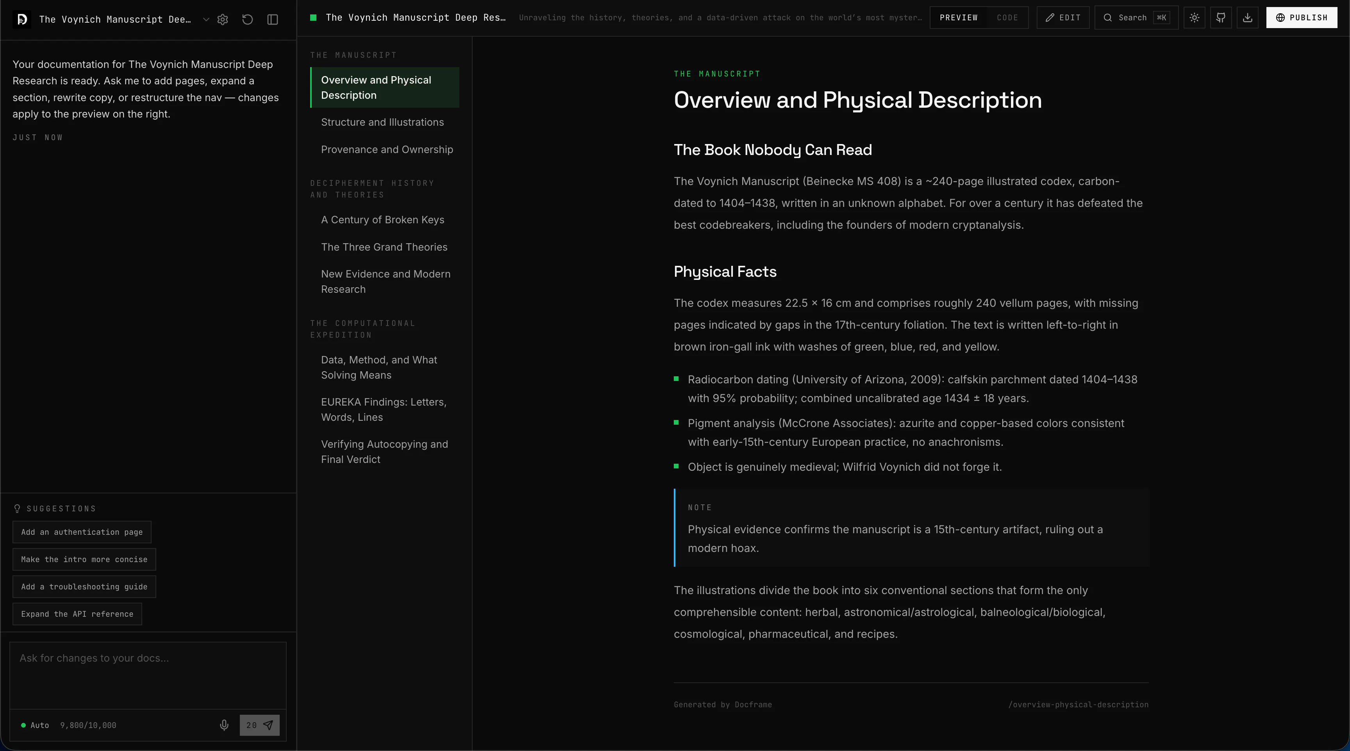Open New Evidence and Modern Research page
The width and height of the screenshot is (1350, 751).
385,282
